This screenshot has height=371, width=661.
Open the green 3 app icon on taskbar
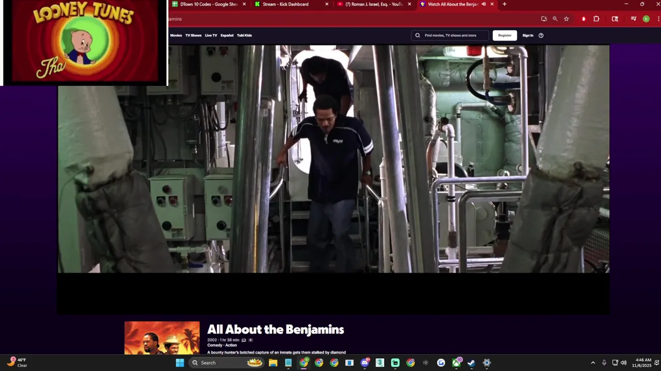[380, 363]
